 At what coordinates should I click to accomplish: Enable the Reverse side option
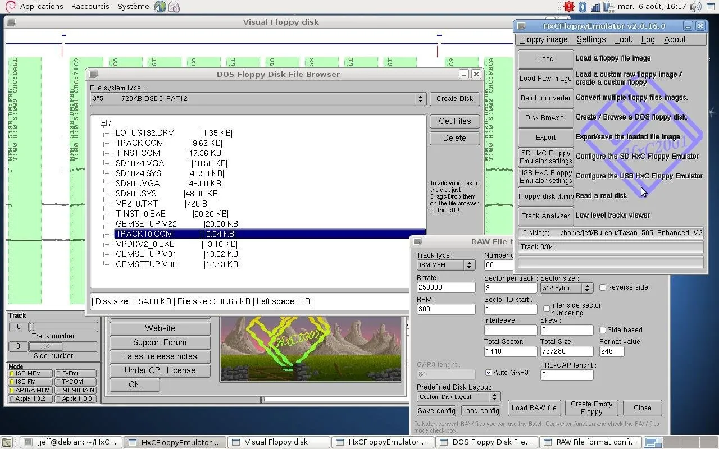coord(603,287)
